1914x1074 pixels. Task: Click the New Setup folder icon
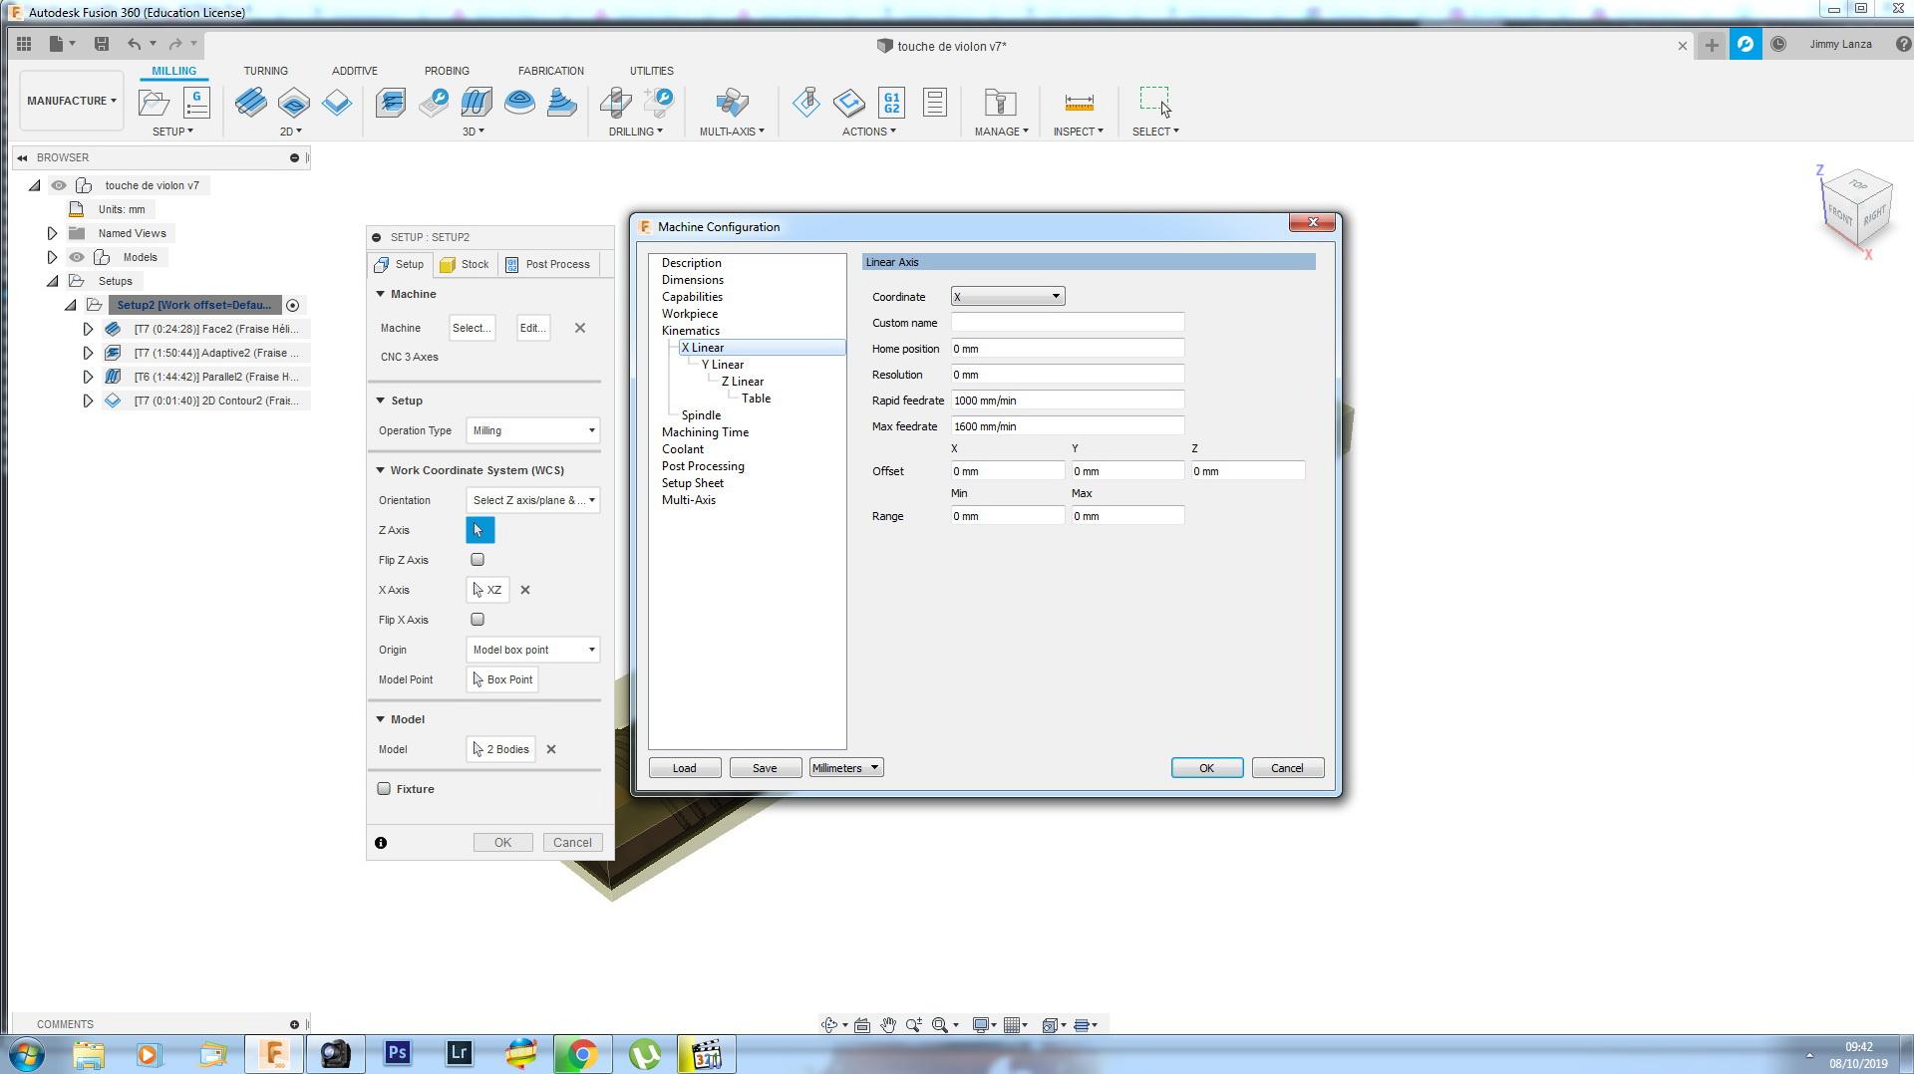(x=154, y=103)
